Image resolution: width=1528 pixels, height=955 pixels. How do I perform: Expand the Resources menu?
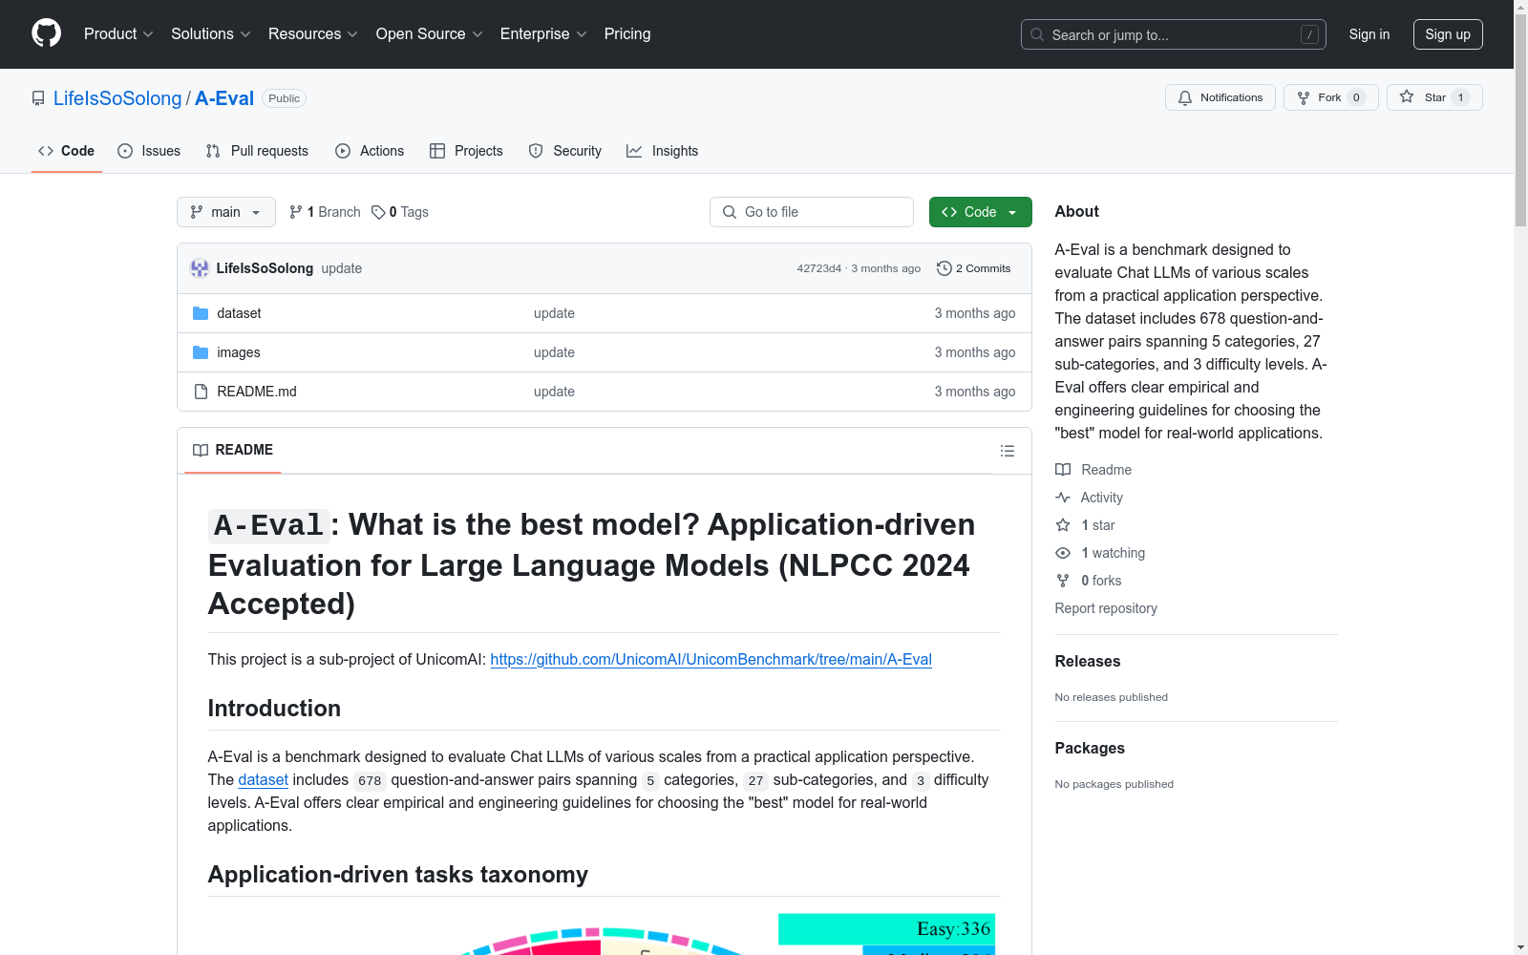(x=313, y=34)
